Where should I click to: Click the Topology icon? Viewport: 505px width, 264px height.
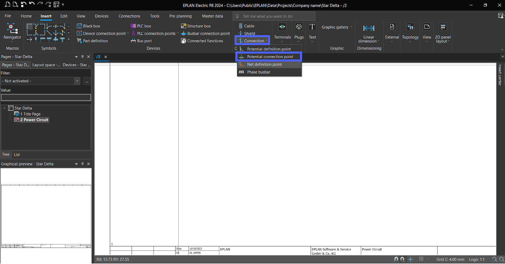point(410,27)
